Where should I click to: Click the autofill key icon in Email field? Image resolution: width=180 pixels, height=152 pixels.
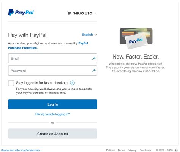[94, 58]
